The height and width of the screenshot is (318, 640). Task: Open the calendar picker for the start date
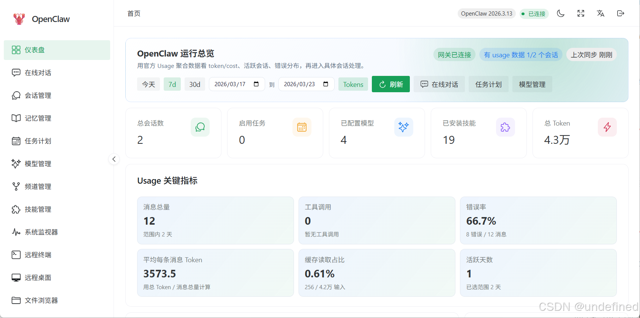coord(256,84)
